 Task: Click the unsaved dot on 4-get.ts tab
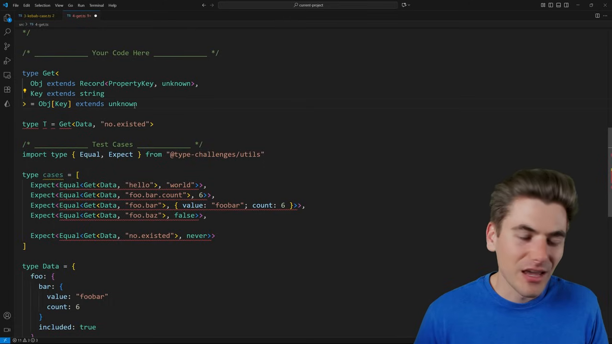[95, 16]
